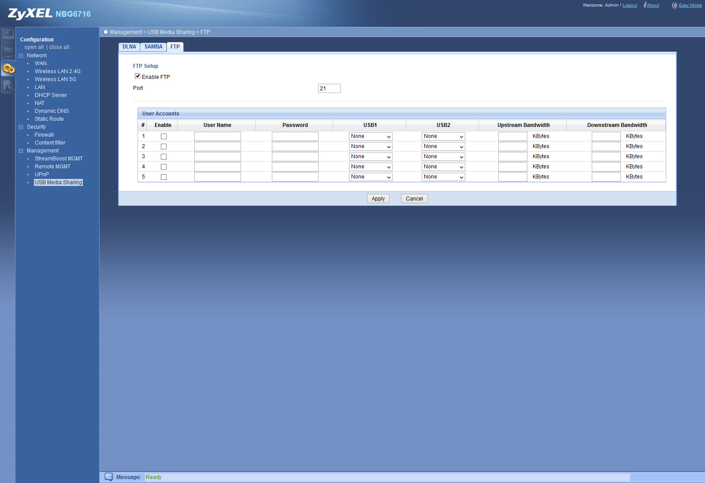Open USB2 dropdown for row 2

tap(443, 147)
